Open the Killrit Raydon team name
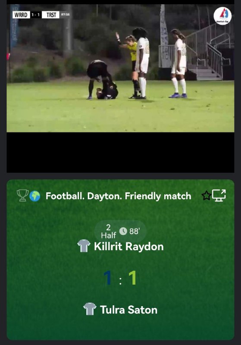This screenshot has width=241, height=345. (129, 246)
